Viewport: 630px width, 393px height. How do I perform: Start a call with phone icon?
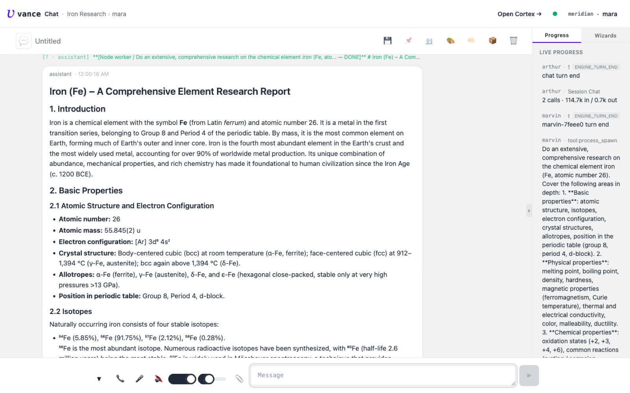tap(120, 378)
